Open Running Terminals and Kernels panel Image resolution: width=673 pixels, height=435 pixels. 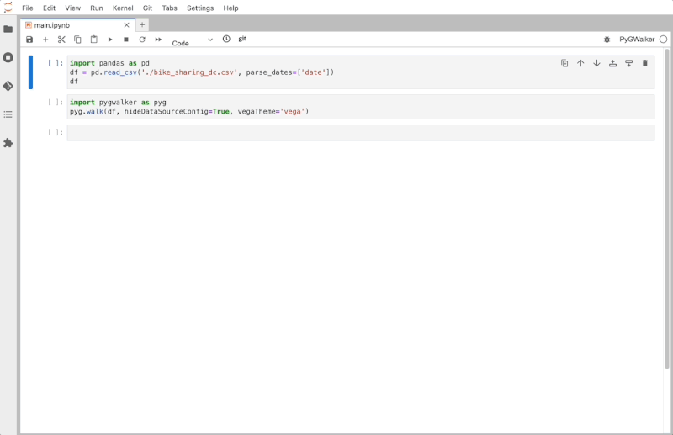pyautogui.click(x=8, y=57)
